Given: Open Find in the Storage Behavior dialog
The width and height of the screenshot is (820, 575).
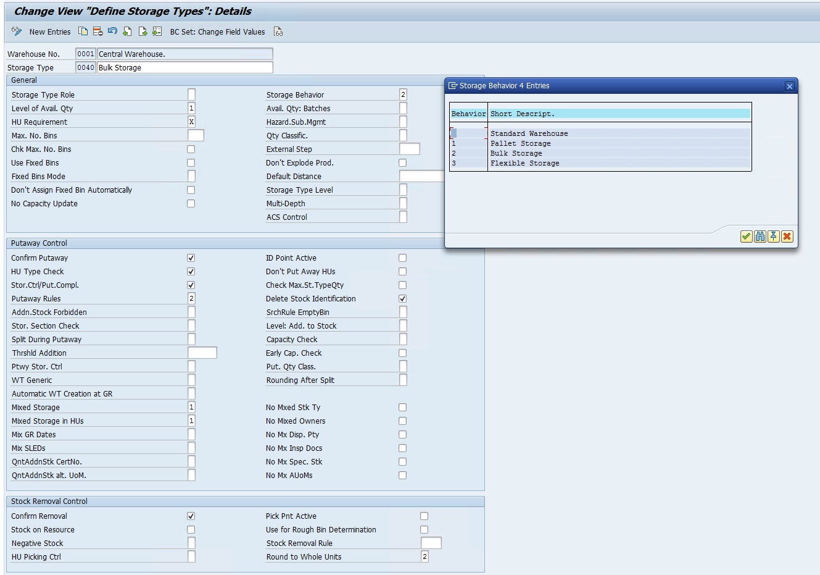Looking at the screenshot, I should pos(760,236).
